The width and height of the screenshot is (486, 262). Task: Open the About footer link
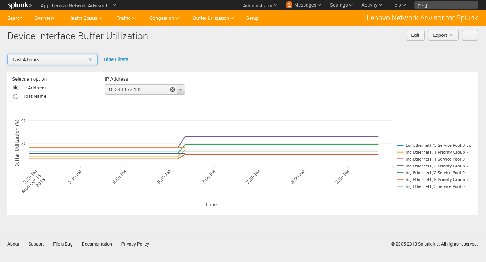click(13, 244)
